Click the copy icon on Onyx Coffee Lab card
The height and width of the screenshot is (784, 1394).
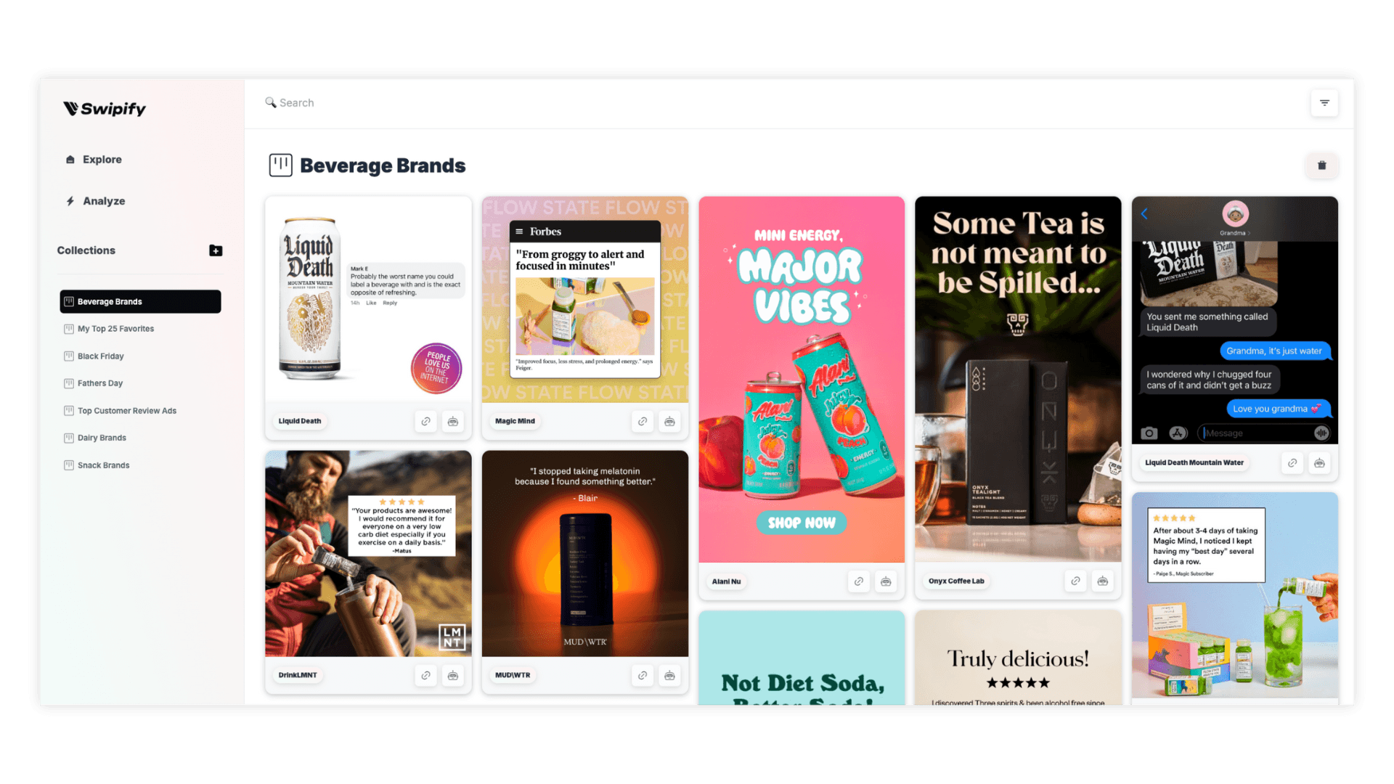(1075, 581)
